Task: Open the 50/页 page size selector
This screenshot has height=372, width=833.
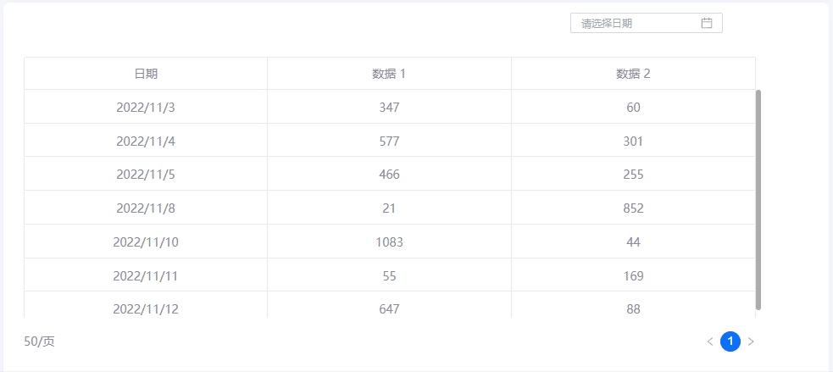Action: point(40,341)
